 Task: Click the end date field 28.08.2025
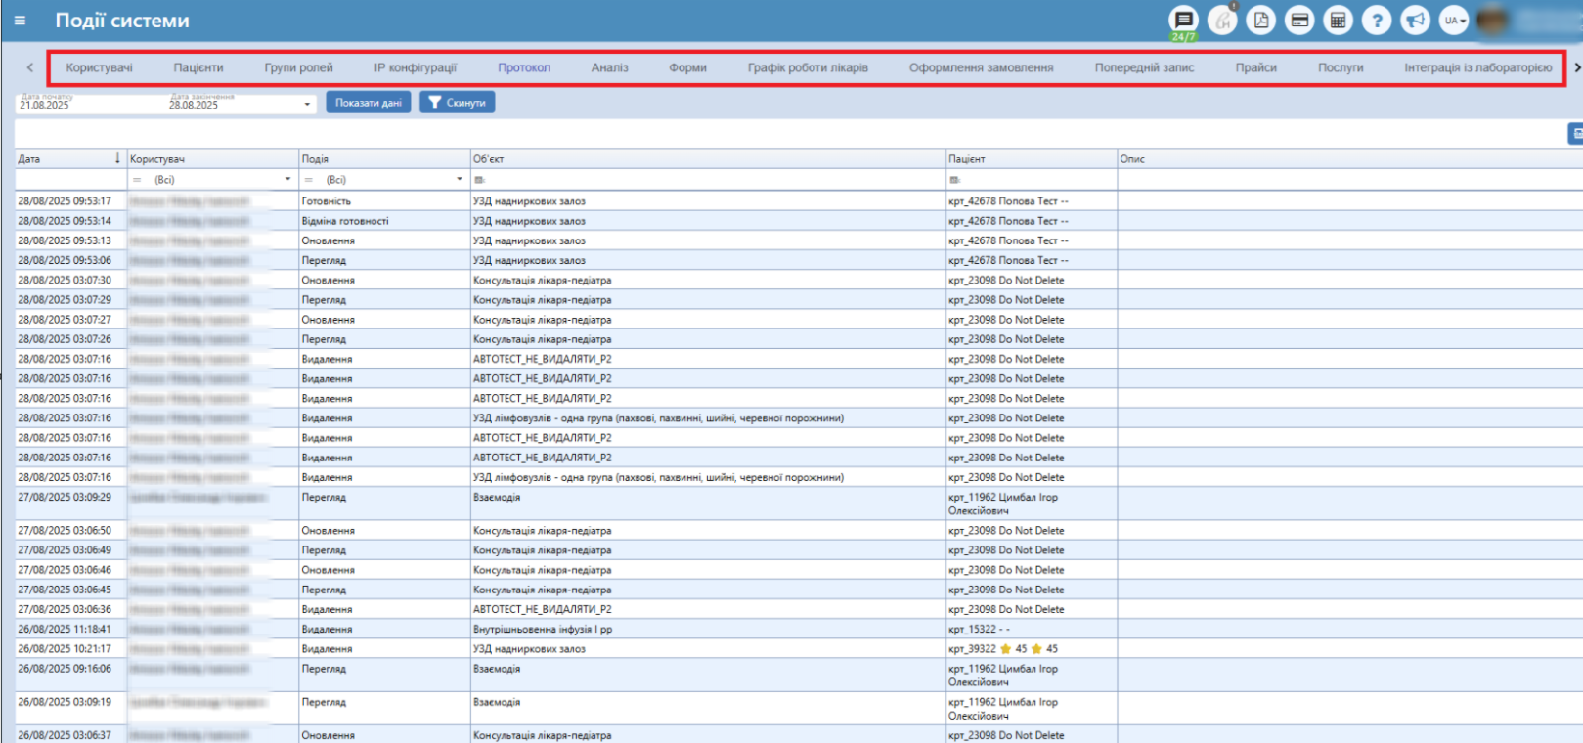click(233, 103)
